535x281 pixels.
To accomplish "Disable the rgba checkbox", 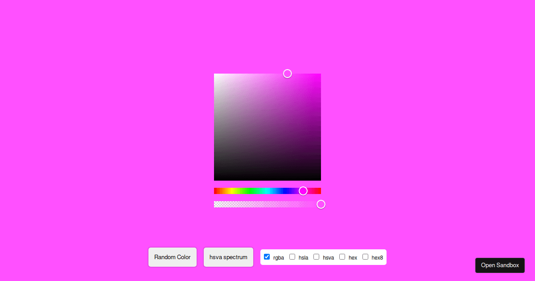I will (267, 256).
